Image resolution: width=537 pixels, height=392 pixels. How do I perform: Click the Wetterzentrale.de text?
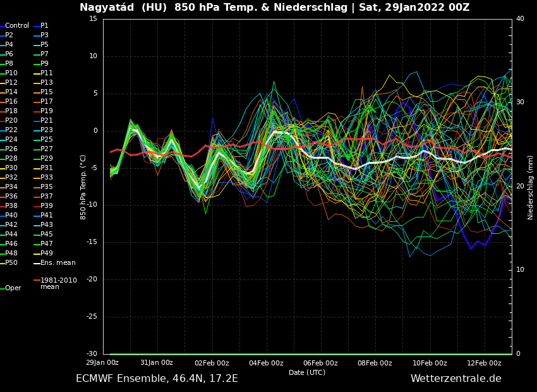tap(456, 379)
